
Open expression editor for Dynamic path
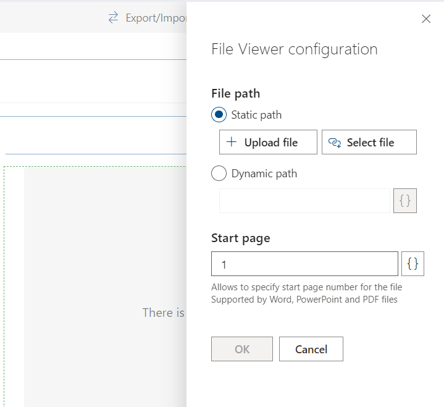tap(405, 201)
